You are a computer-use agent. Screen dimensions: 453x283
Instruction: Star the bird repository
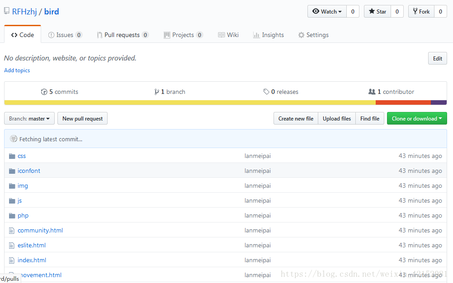point(377,12)
